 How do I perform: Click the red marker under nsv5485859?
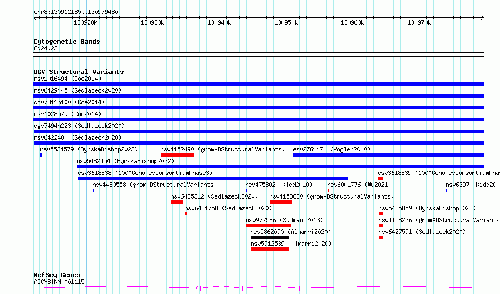point(380,214)
